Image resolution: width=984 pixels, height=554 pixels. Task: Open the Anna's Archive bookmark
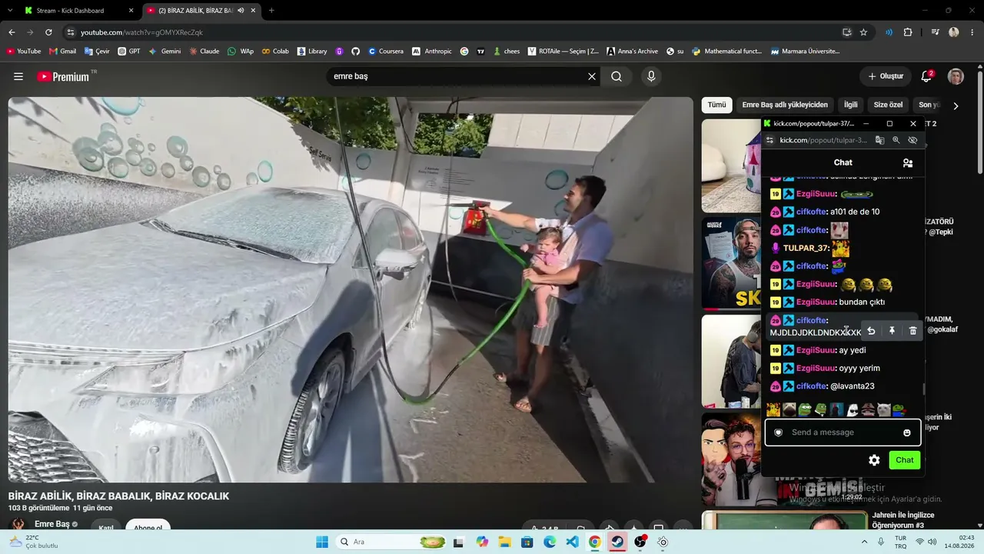click(631, 52)
